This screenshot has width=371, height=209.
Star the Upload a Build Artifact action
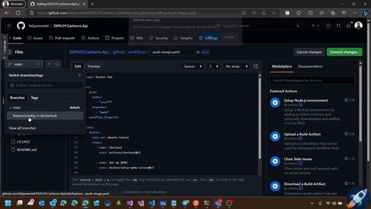tap(347, 134)
